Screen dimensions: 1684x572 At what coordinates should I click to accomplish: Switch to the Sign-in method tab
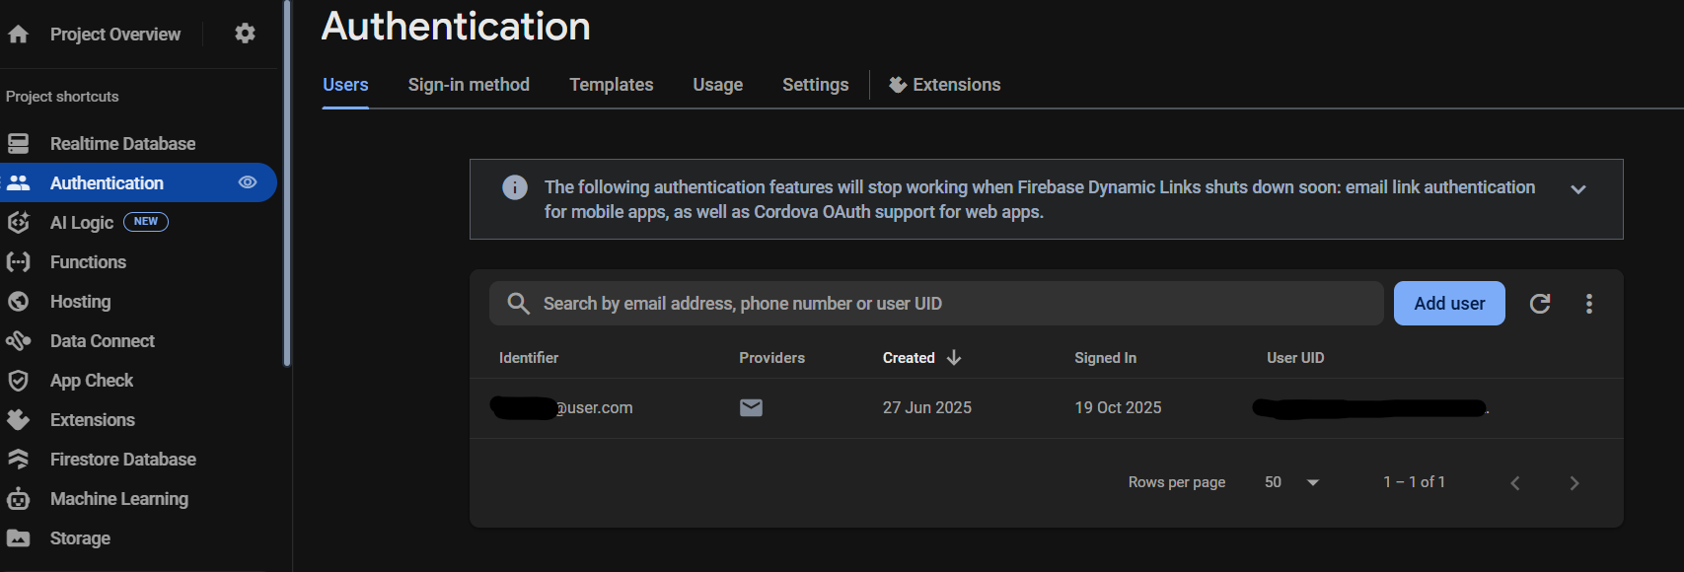click(x=469, y=85)
